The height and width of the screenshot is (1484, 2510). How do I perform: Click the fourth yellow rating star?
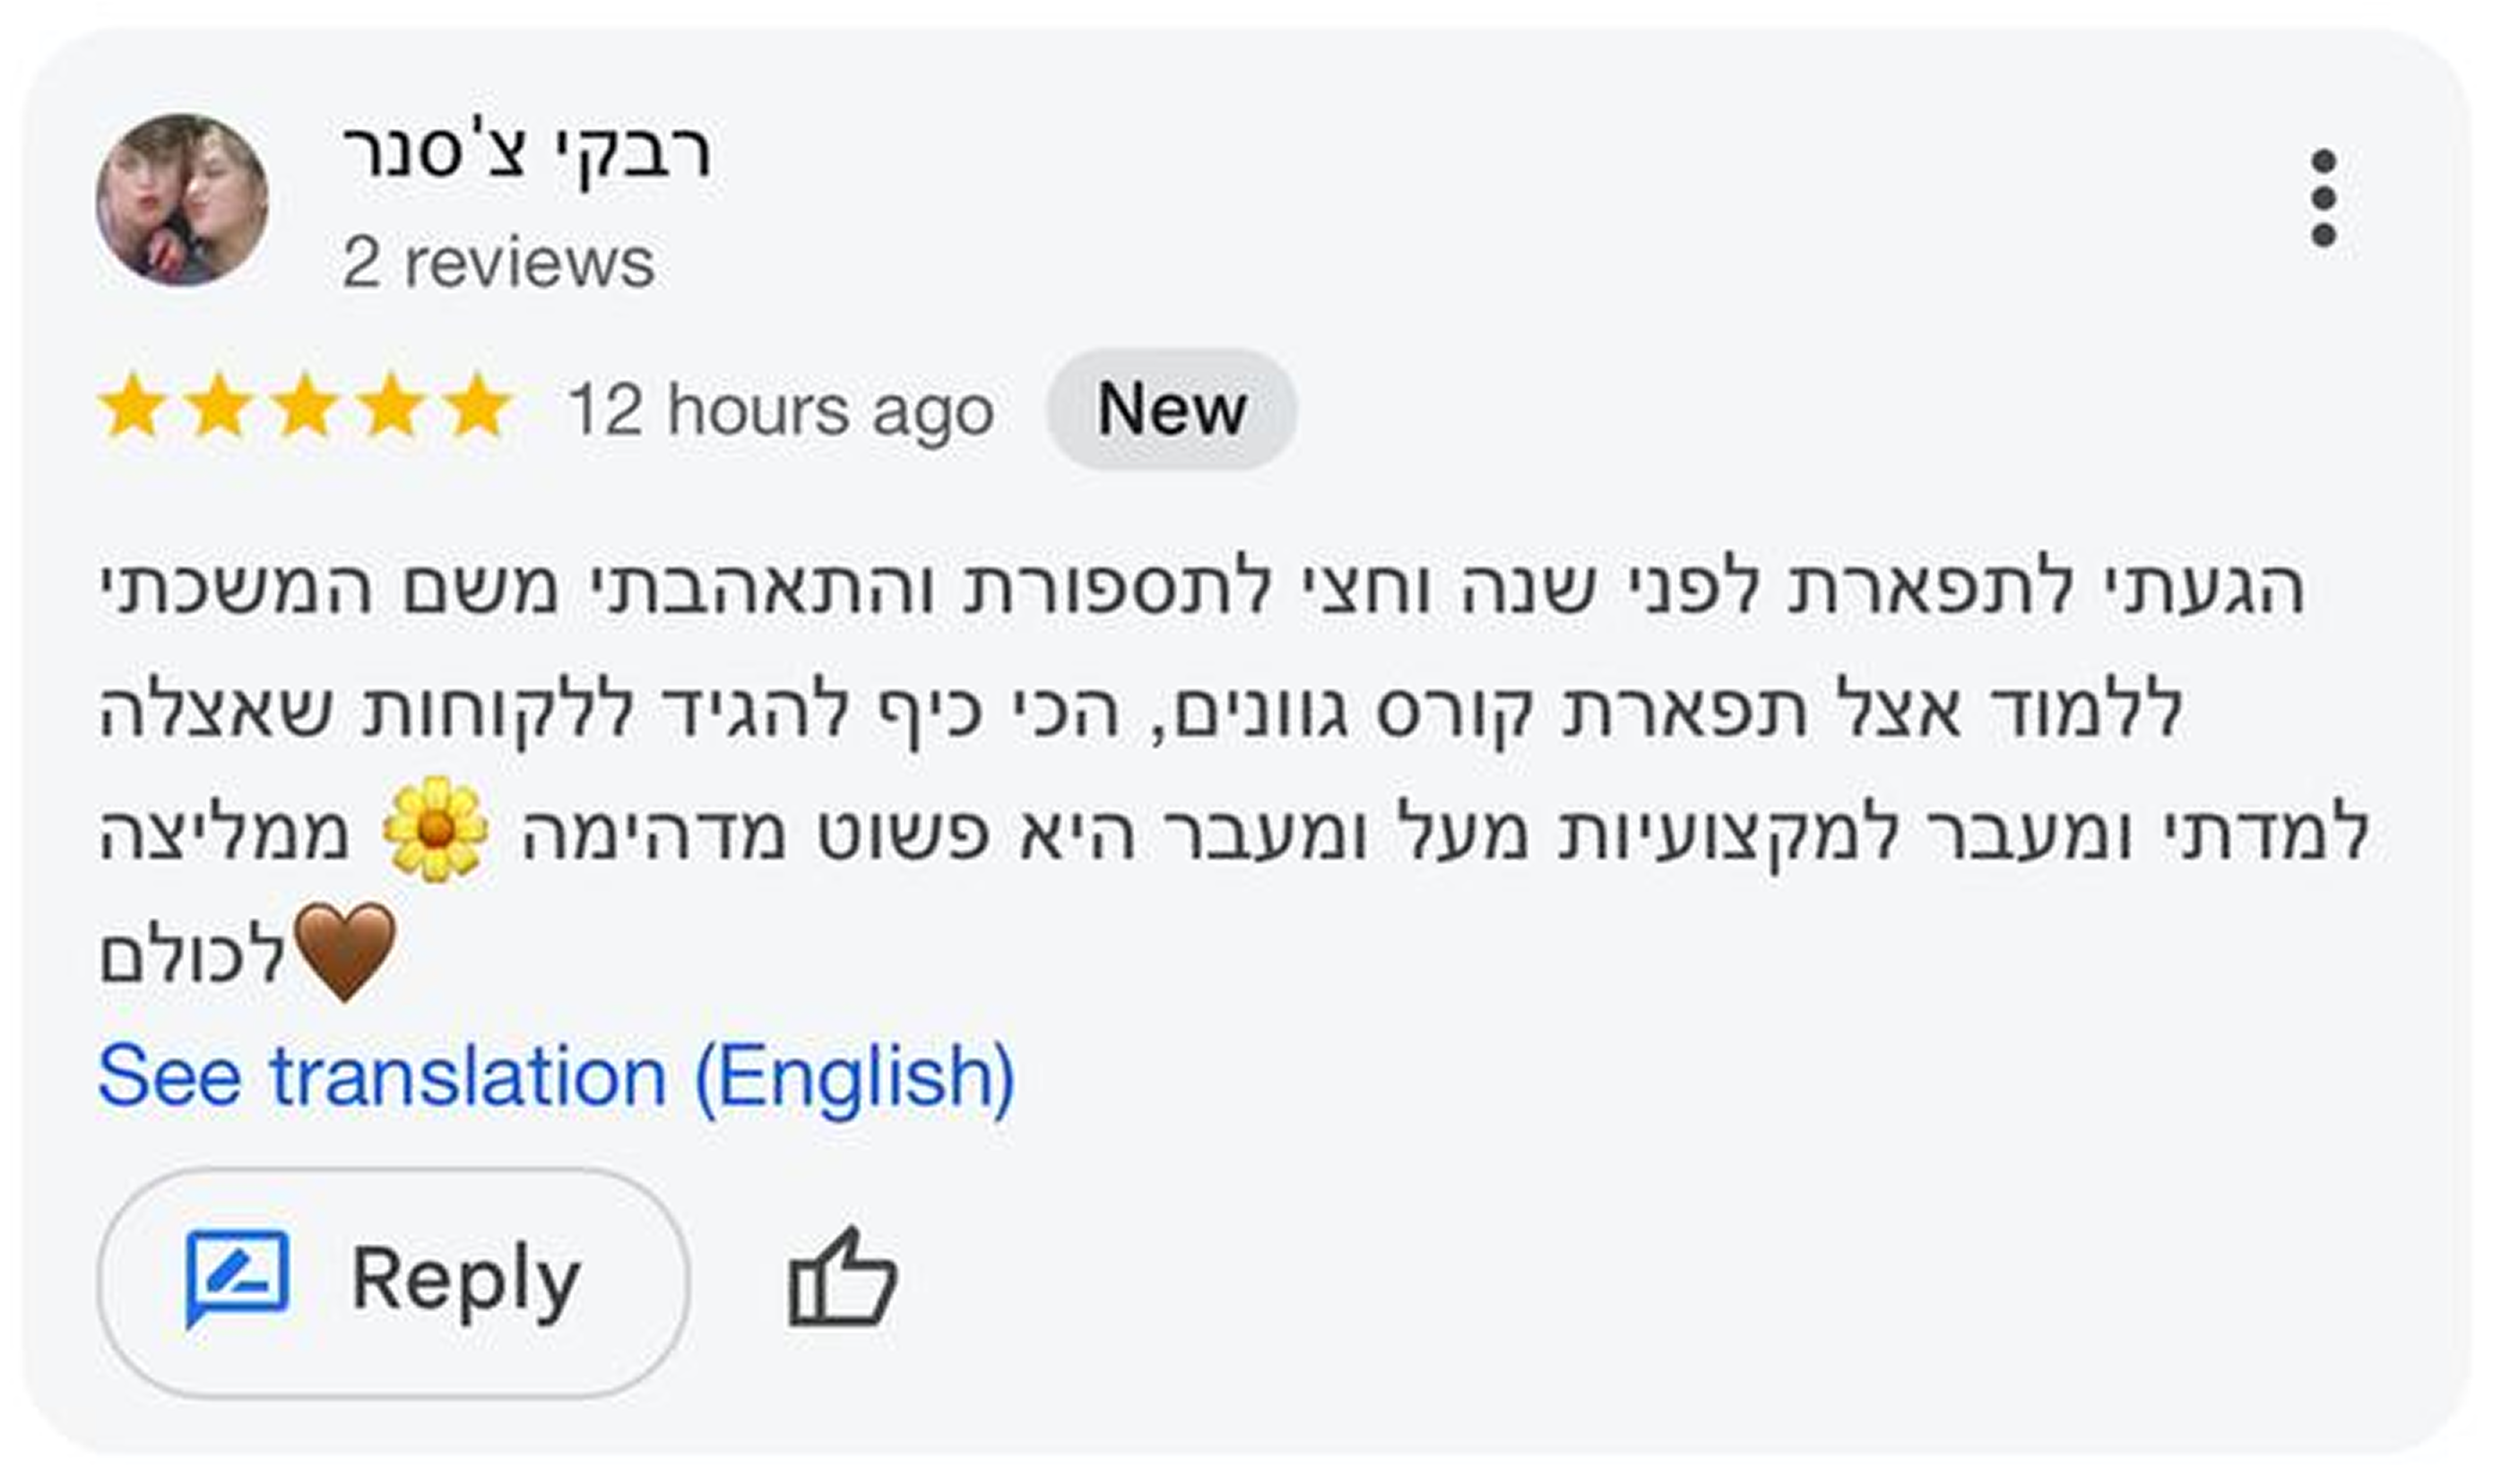point(391,407)
